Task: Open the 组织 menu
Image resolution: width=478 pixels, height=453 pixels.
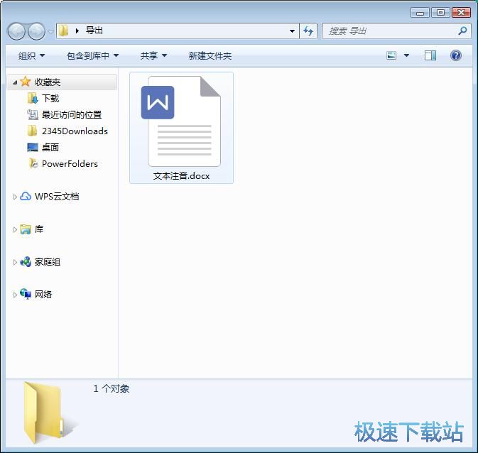Action: [31, 55]
